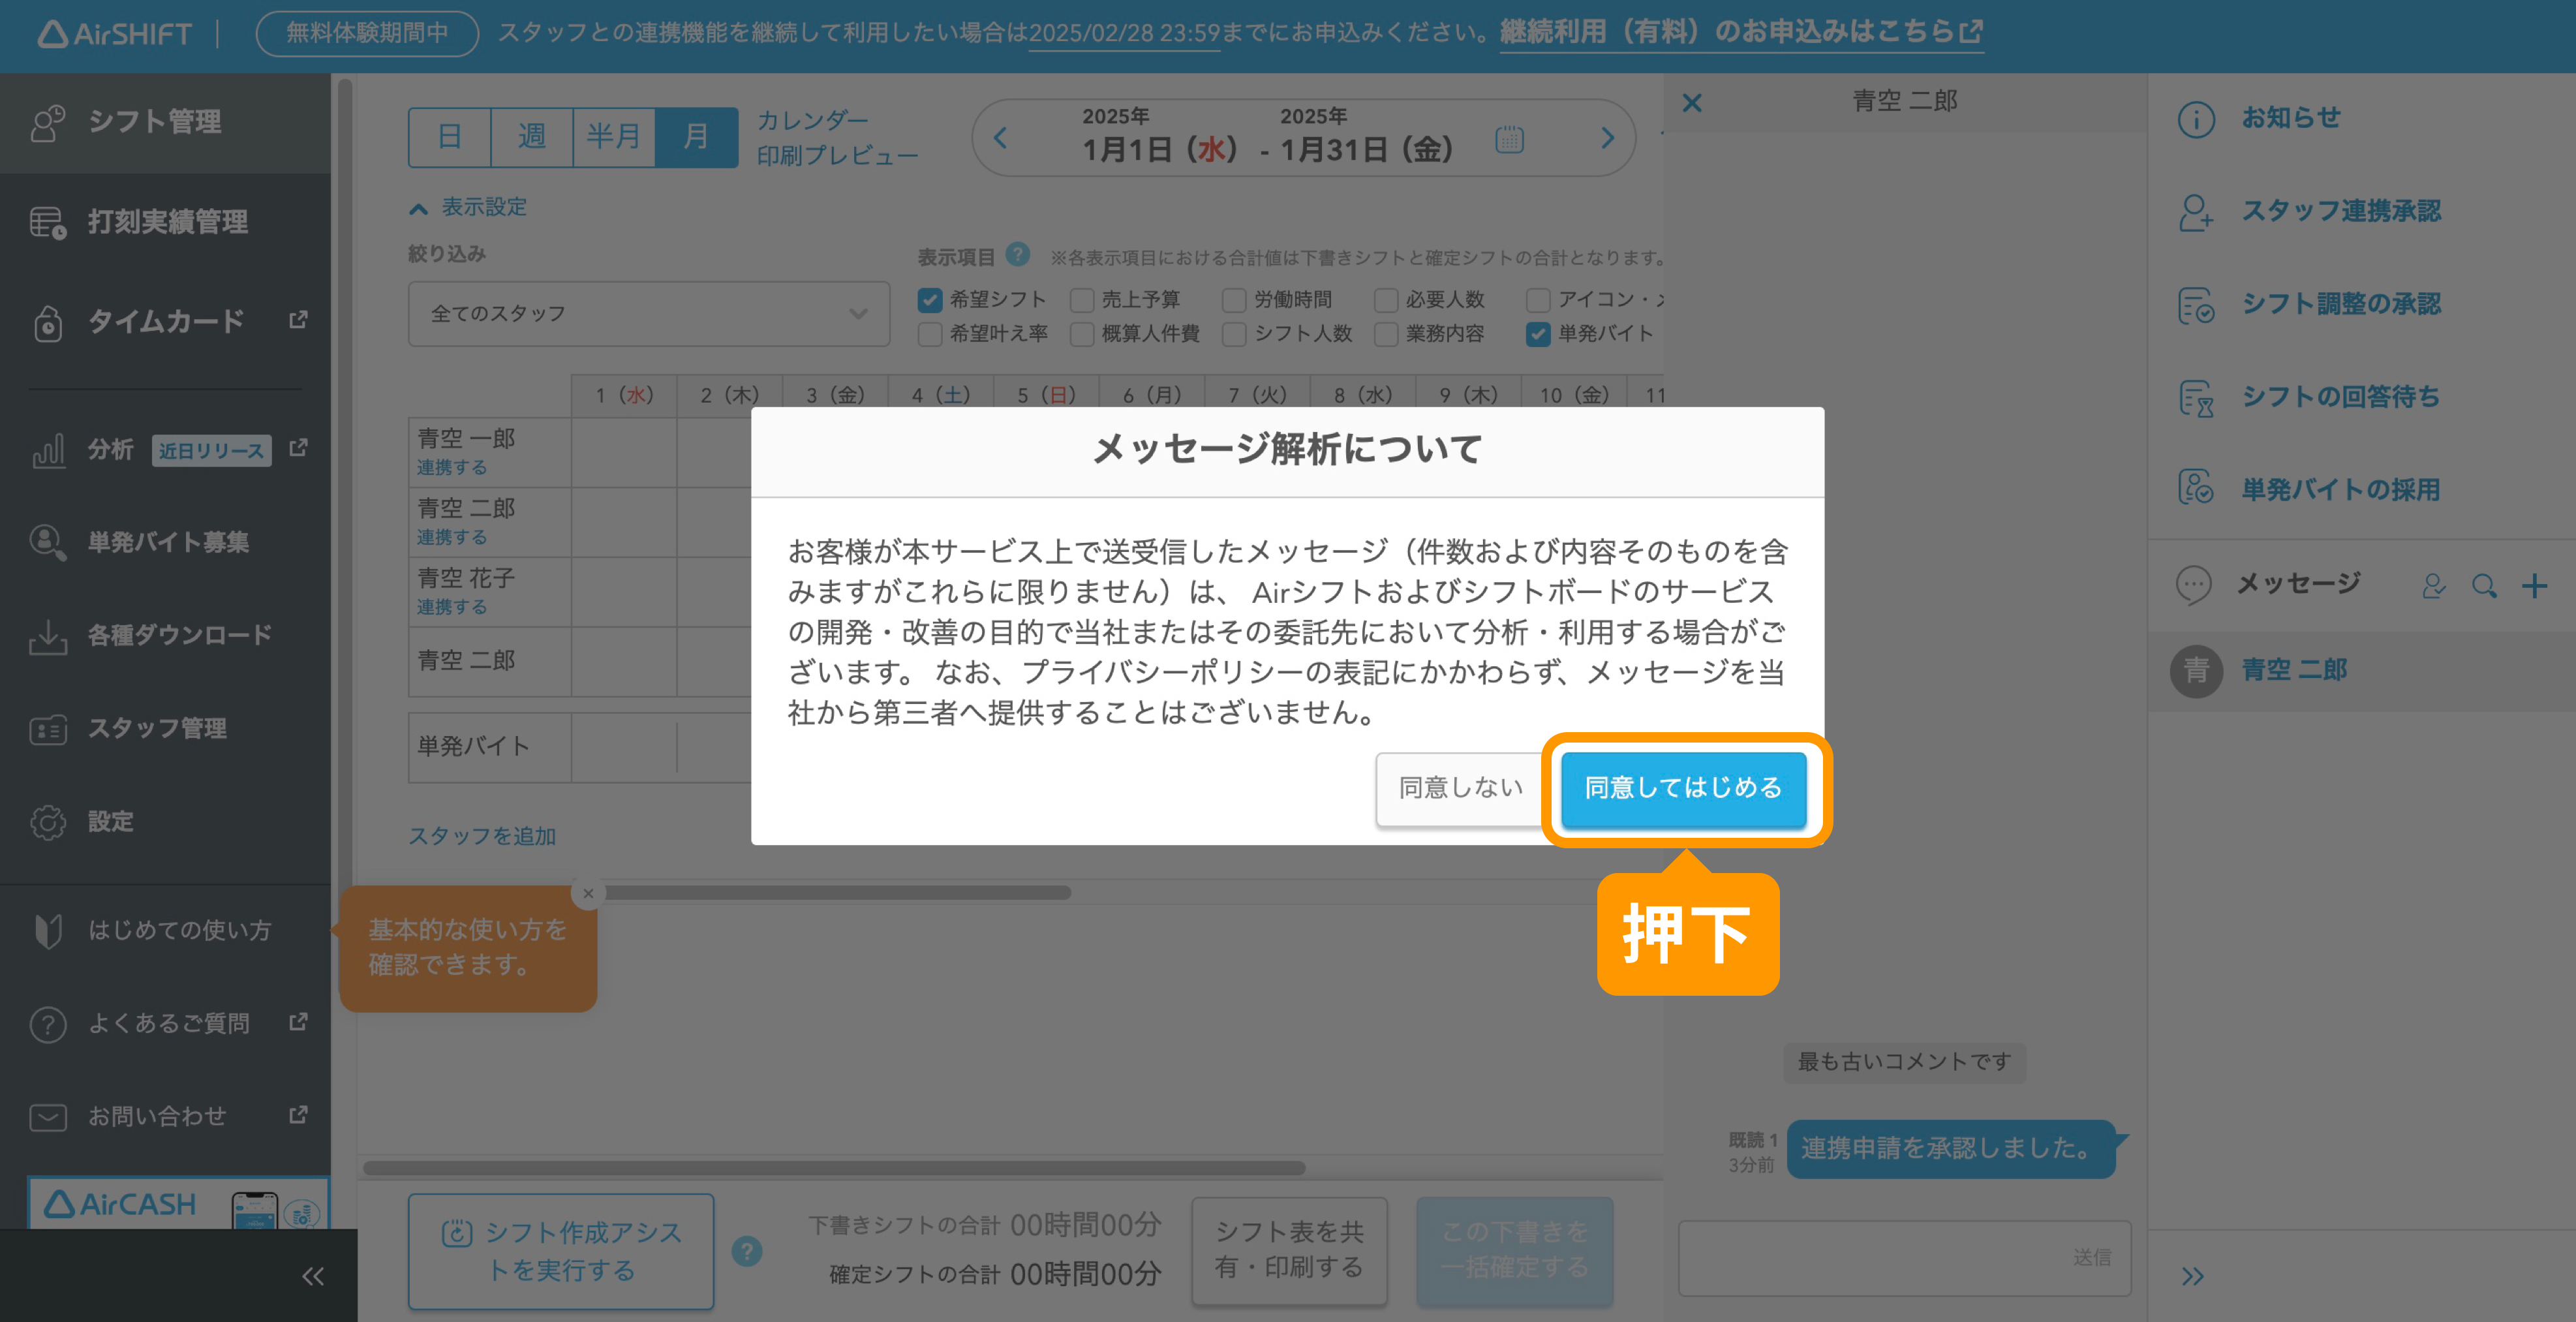This screenshot has width=2576, height=1322.
Task: Select the 日 view tab
Action: pyautogui.click(x=450, y=137)
